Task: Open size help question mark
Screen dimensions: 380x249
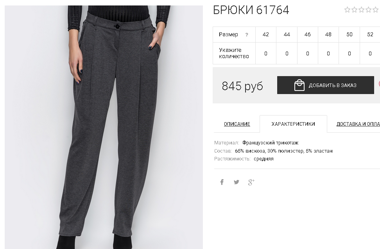Action: coord(246,35)
